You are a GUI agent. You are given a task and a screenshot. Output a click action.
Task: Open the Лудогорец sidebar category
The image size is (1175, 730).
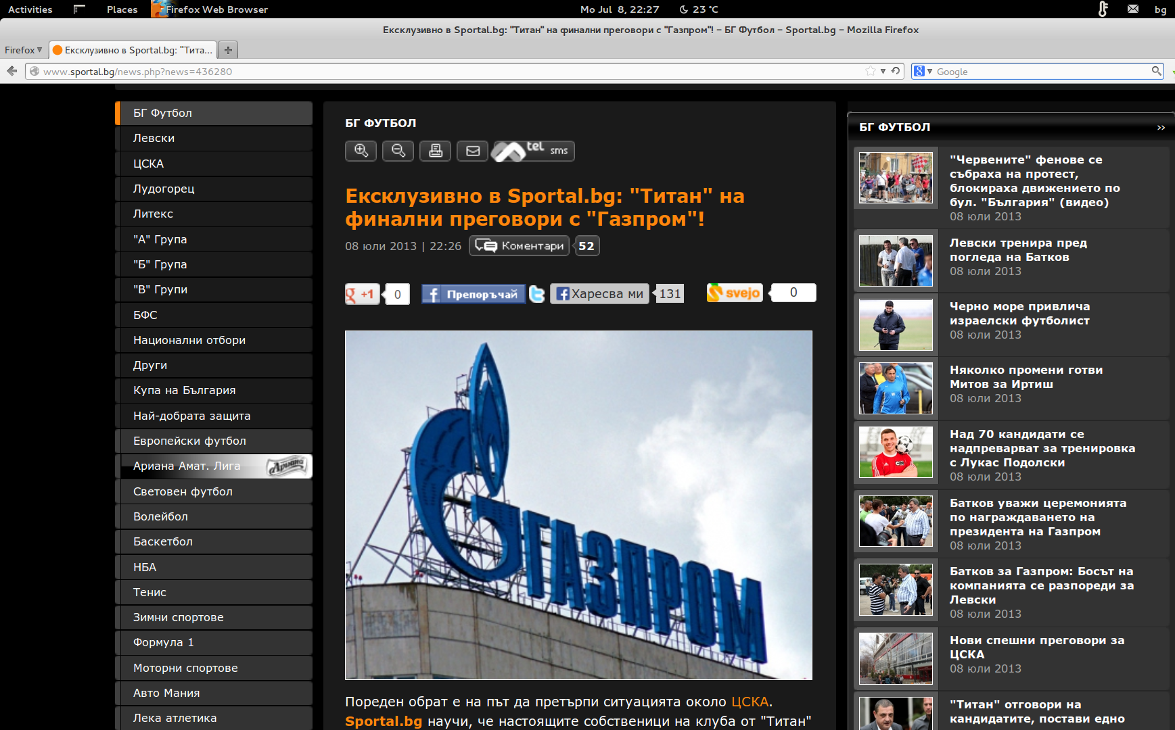coord(214,189)
